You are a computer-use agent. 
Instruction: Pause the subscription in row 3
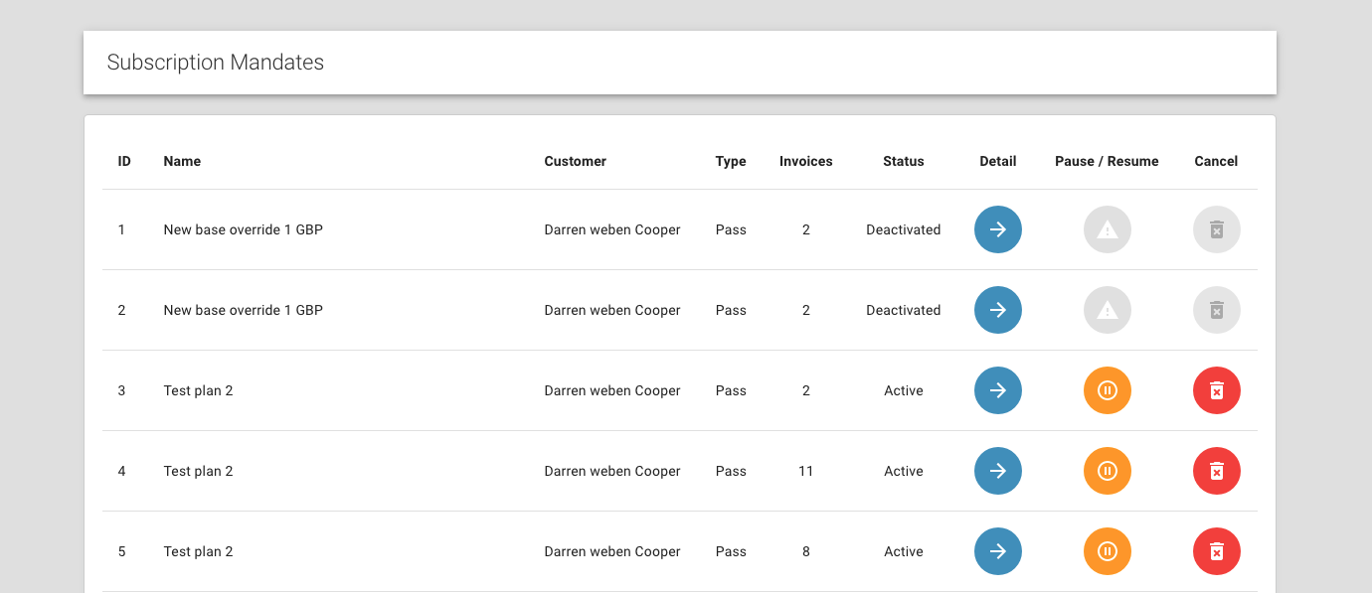click(1107, 390)
